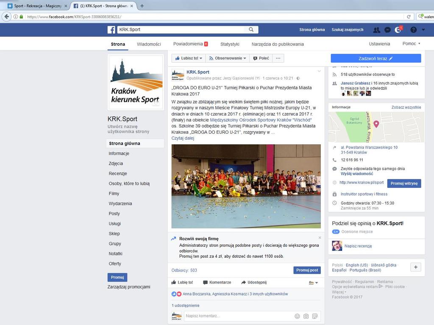
Task: Select Informacje in the left sidebar
Action: tap(119, 153)
